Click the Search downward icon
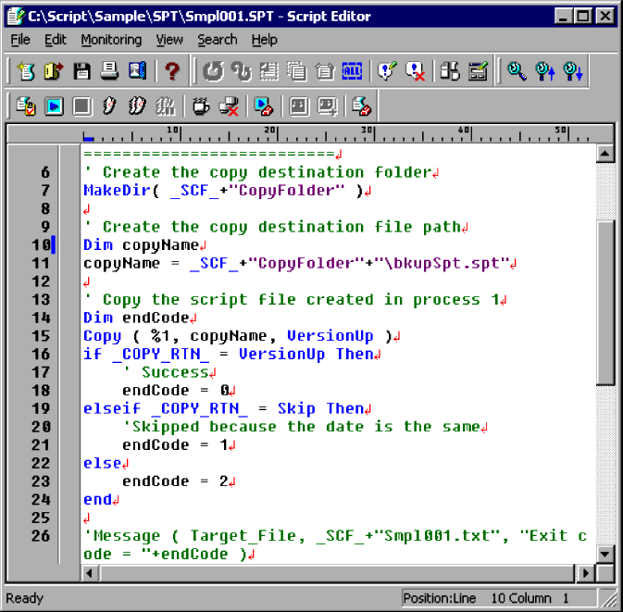Image resolution: width=623 pixels, height=612 pixels. (572, 71)
